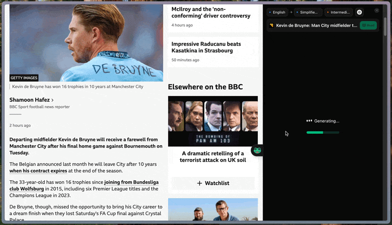Open the English source language dropdown
The image size is (392, 225).
point(277,12)
